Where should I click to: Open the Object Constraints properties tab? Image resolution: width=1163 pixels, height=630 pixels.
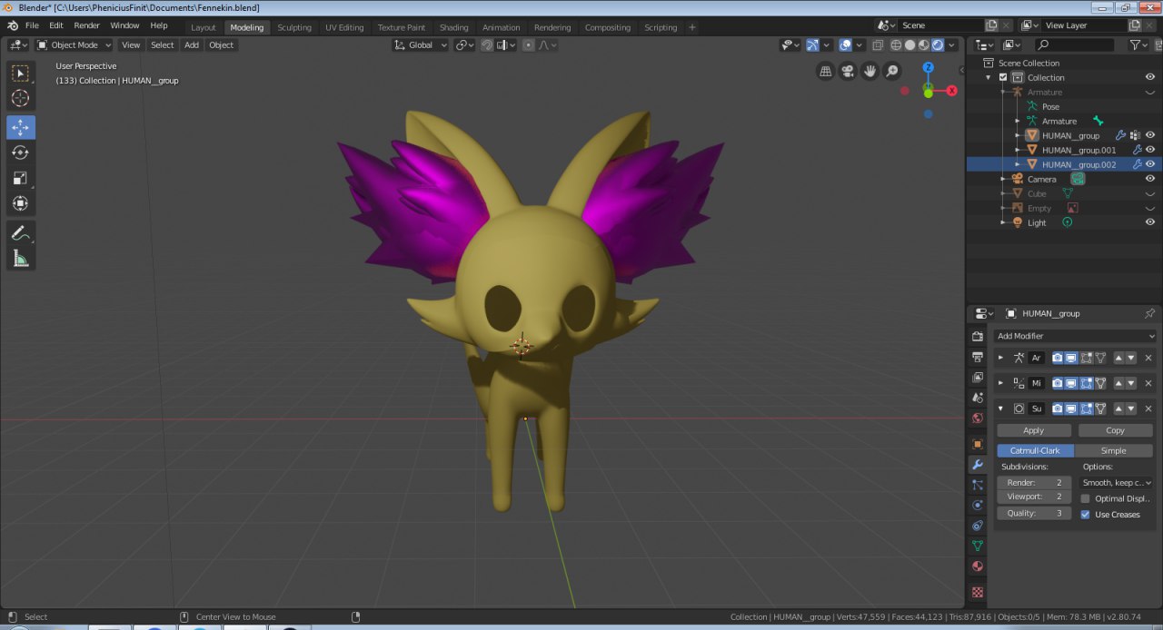click(x=978, y=526)
